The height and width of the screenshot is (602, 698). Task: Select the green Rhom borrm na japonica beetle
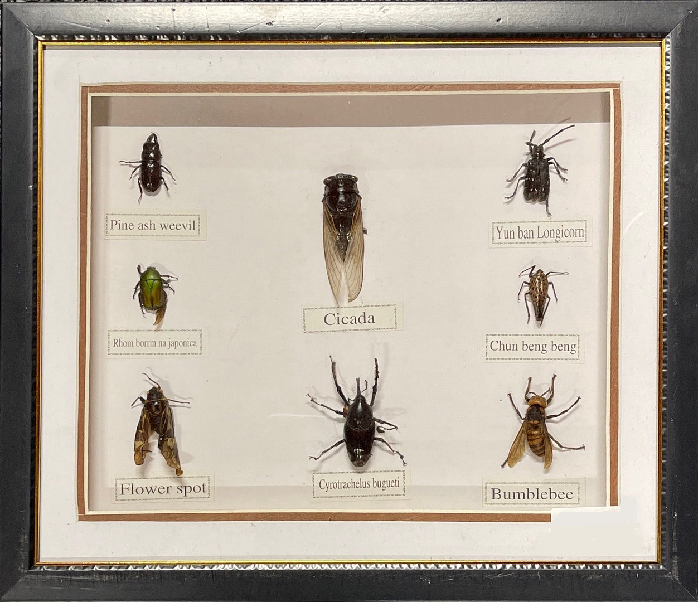pos(152,290)
